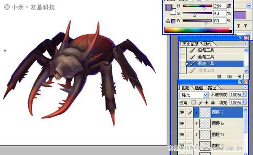
Task: Click the saturation (S) slider track
Action: 197,13
